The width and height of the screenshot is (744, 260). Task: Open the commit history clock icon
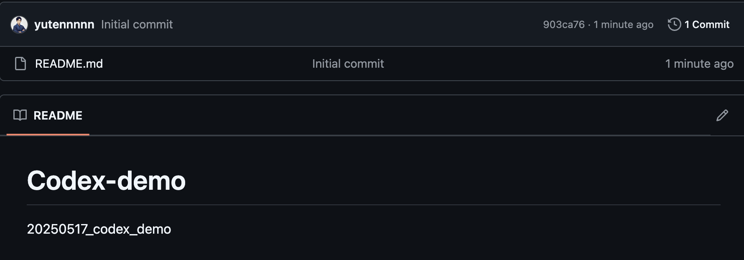(674, 24)
